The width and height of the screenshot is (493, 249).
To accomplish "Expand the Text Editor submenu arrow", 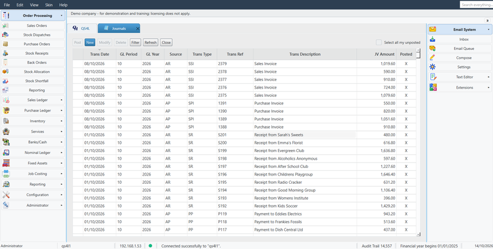I will tap(488, 77).
